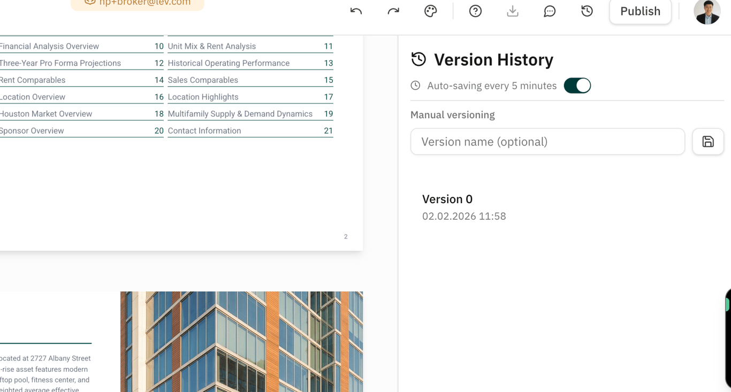Download the document
The height and width of the screenshot is (392, 731).
[512, 11]
